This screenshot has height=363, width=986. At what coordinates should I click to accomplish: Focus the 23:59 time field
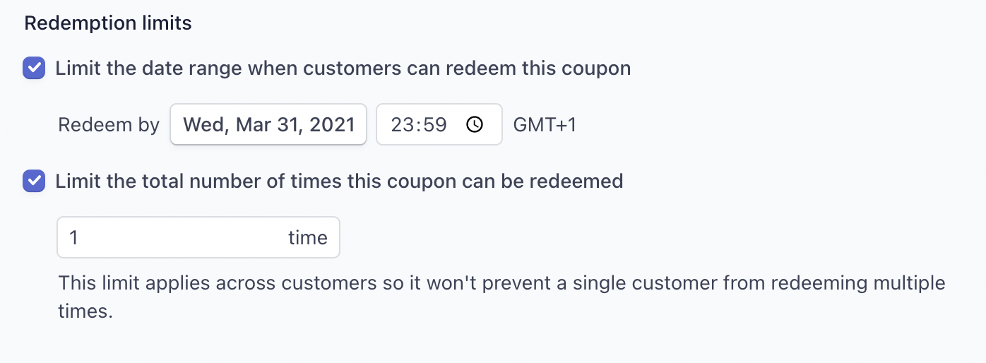coord(439,125)
